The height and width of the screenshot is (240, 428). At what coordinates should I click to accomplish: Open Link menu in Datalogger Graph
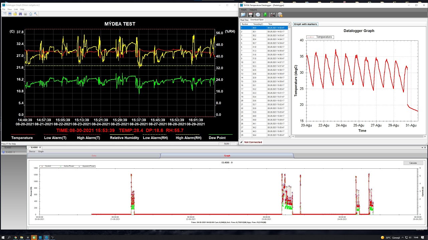pyautogui.click(x=16, y=9)
